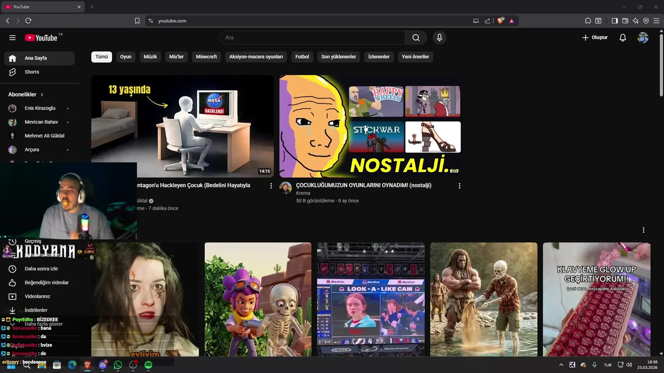Open the KLAVYEME GLOW UP short
This screenshot has height=373, width=664.
597,299
